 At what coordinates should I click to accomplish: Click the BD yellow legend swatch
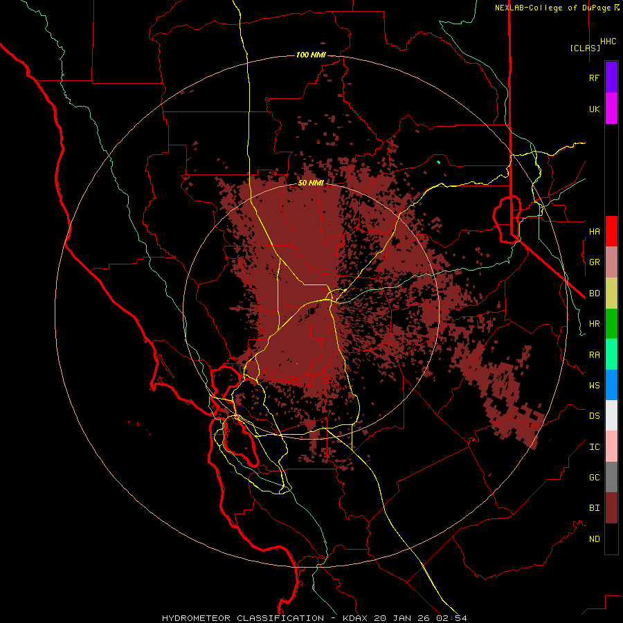click(x=611, y=294)
